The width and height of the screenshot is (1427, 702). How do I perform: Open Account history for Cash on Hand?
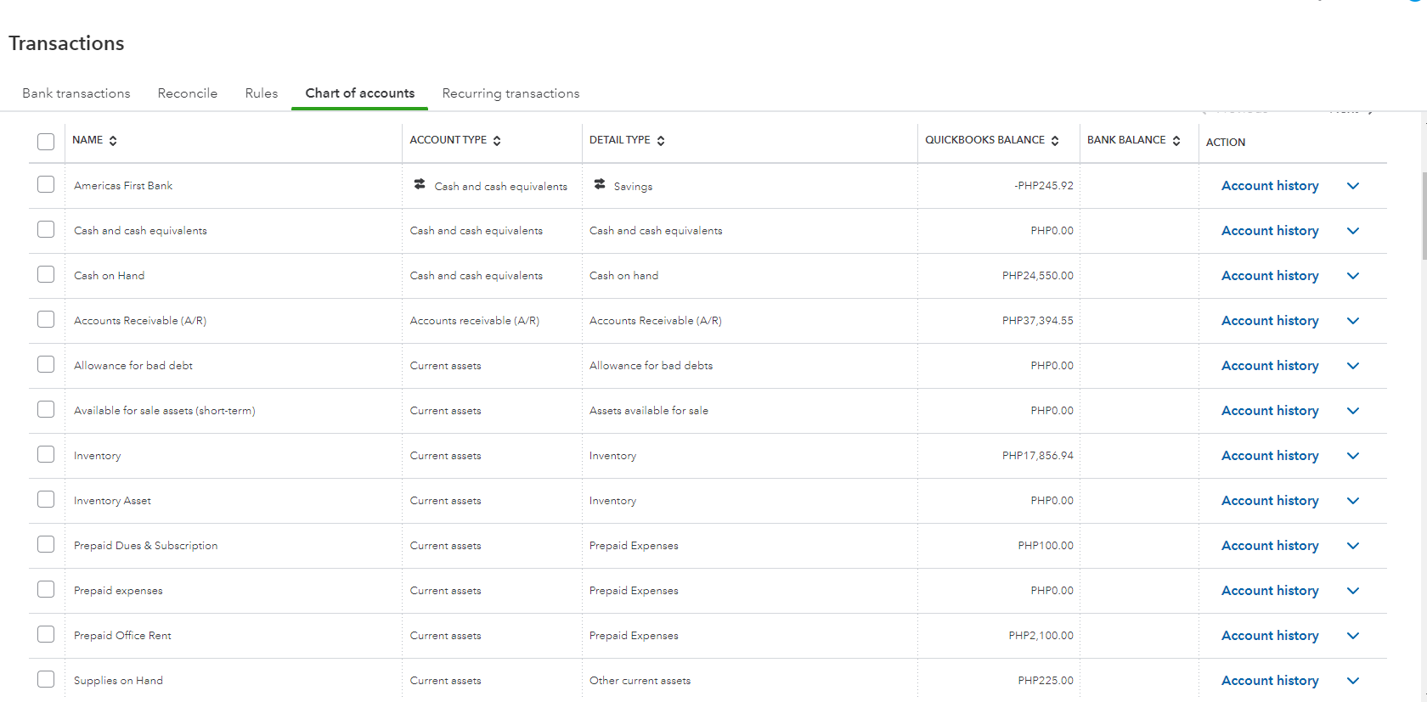[x=1270, y=276]
